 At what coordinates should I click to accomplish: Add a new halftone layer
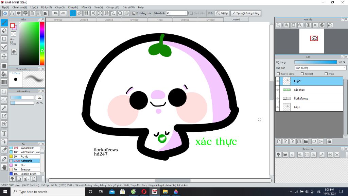[299, 141]
